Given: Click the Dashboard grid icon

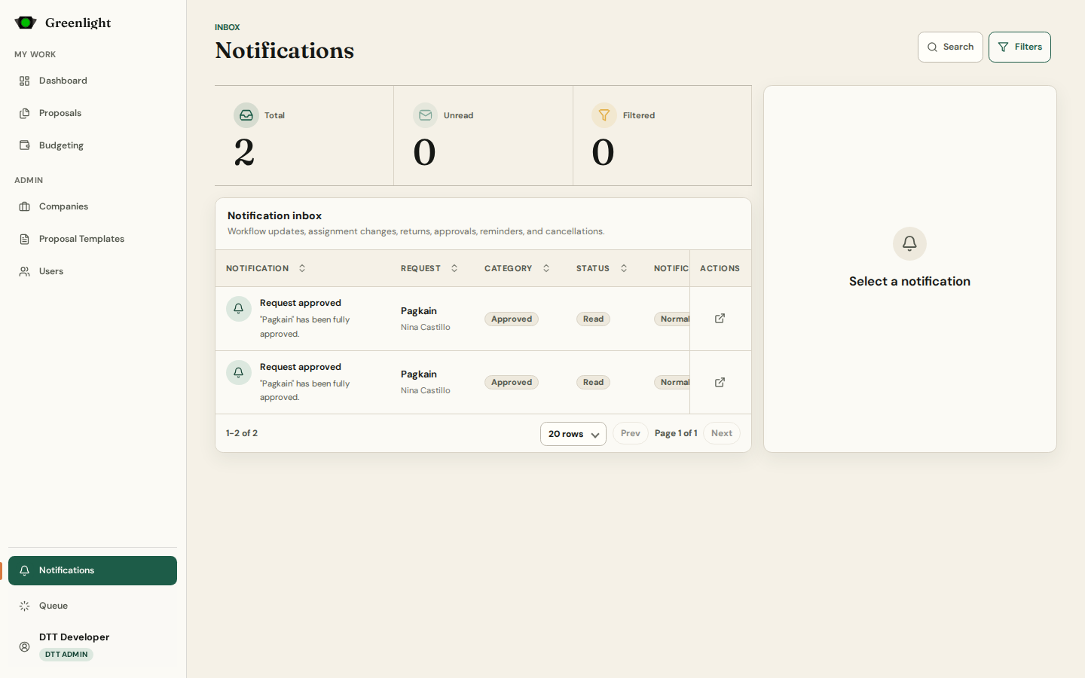Looking at the screenshot, I should pyautogui.click(x=25, y=81).
